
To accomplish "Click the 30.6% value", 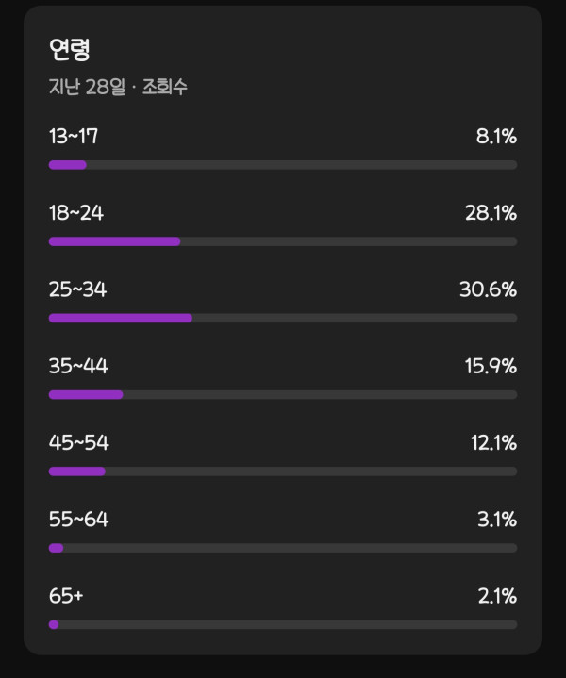I will click(488, 289).
